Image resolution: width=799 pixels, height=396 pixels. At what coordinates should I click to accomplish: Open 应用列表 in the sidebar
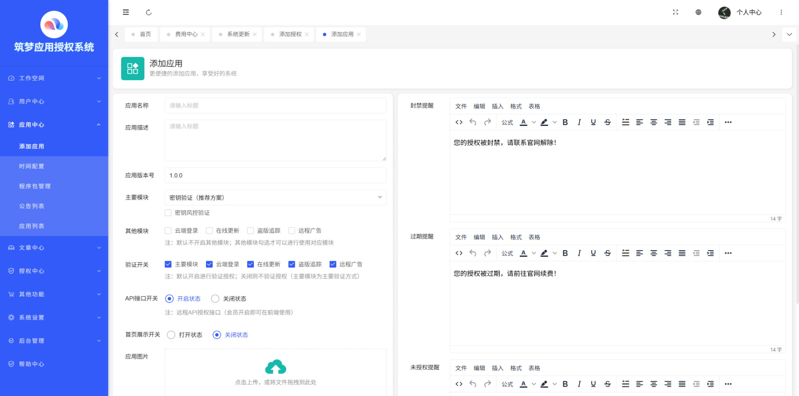pos(32,226)
